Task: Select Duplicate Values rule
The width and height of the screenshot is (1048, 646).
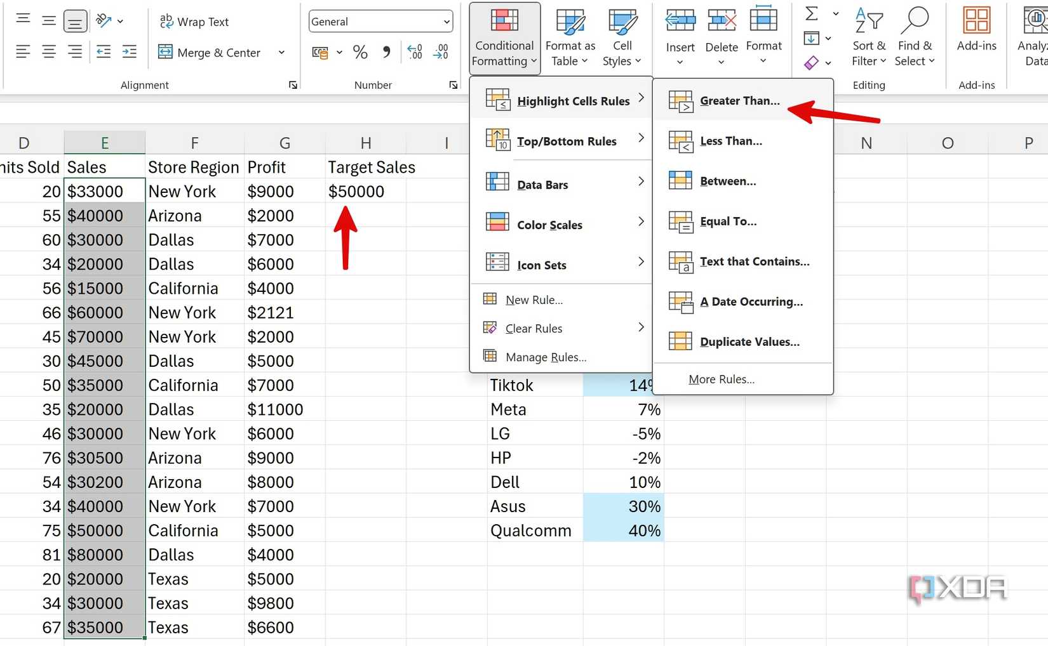Action: pos(749,341)
